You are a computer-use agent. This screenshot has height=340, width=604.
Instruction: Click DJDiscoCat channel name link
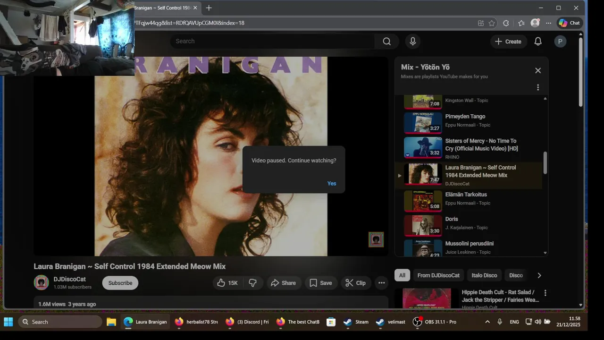(x=70, y=279)
